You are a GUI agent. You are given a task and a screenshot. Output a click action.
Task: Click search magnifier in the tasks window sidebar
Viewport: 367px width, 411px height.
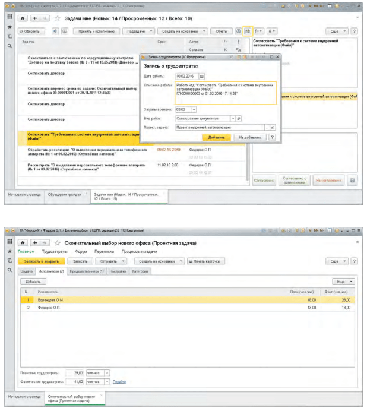coord(10,46)
